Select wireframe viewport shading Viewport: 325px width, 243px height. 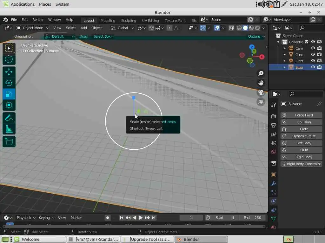coord(239,28)
